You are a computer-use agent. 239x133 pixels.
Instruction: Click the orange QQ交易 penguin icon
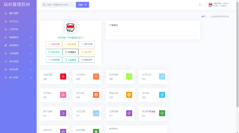(x=96, y=95)
